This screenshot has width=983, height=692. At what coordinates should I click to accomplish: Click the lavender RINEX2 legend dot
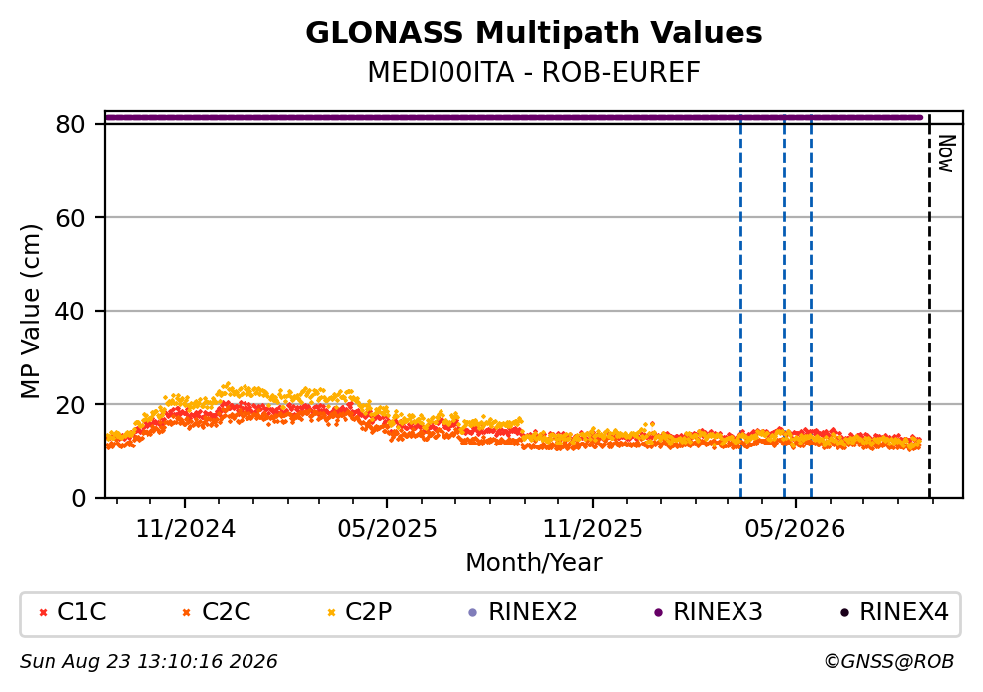pos(473,613)
